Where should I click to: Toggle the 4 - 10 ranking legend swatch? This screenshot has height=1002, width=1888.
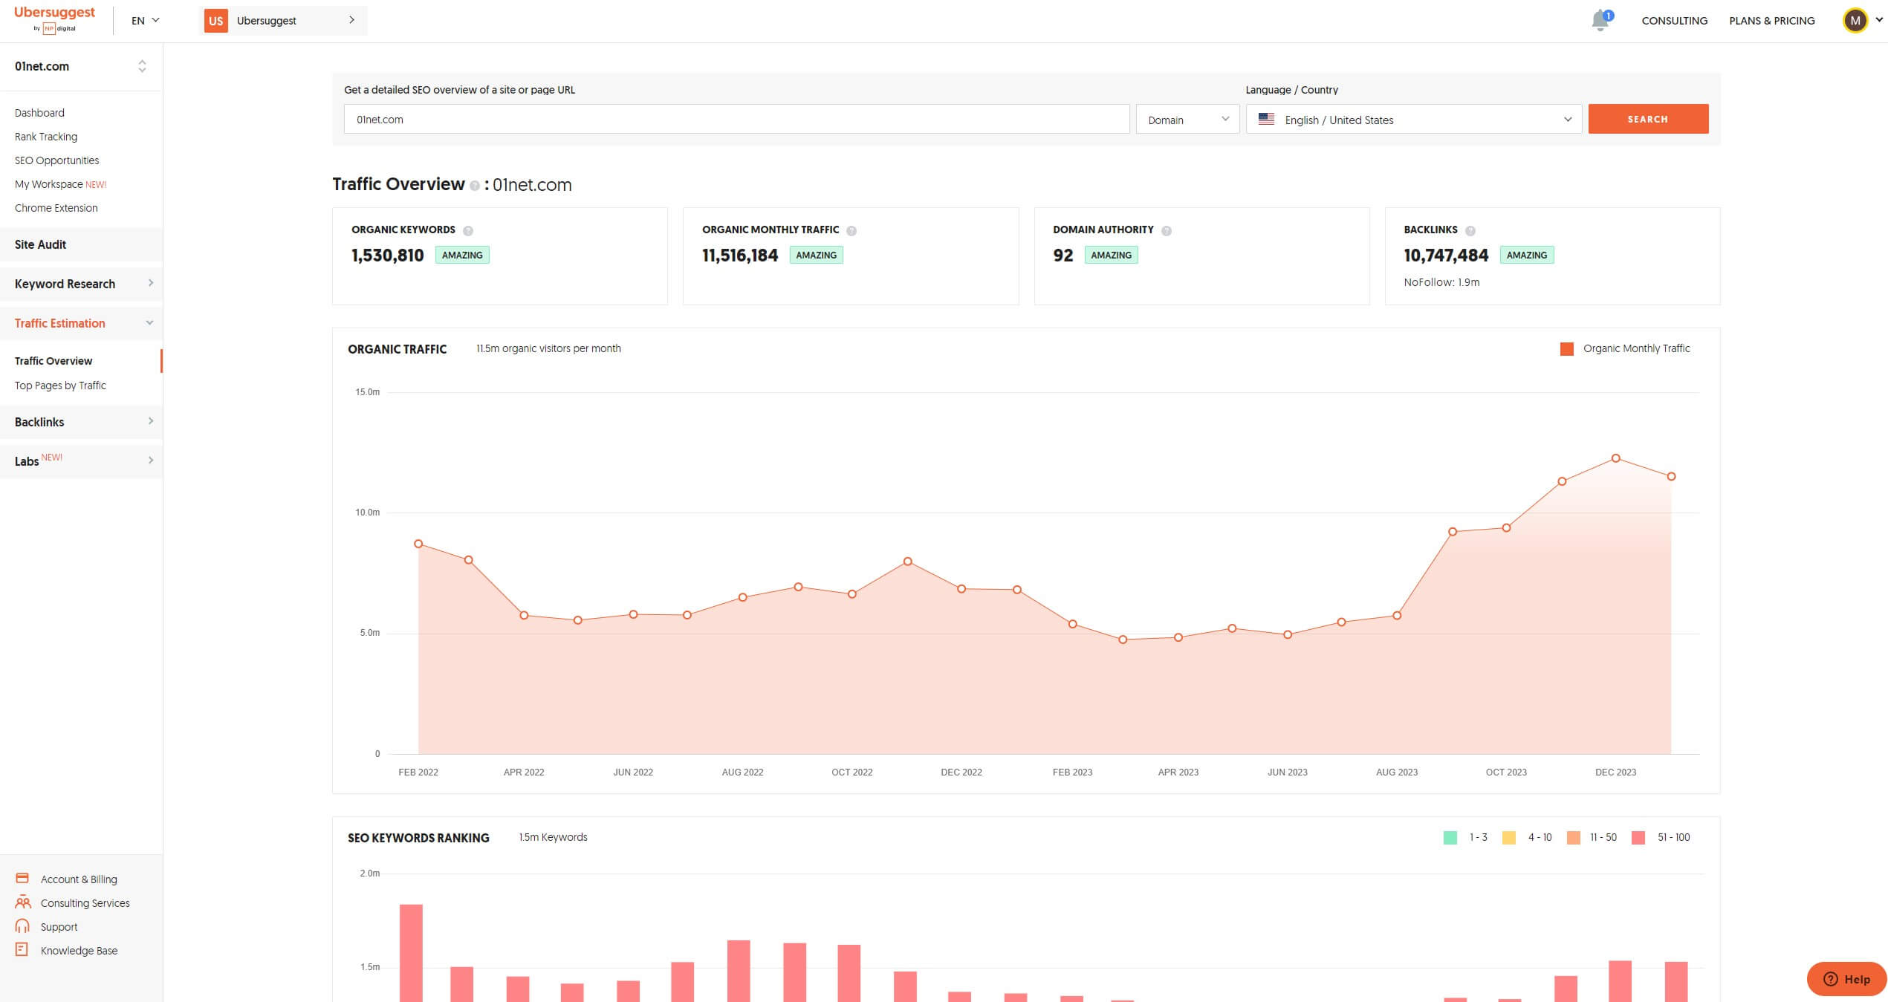point(1508,838)
